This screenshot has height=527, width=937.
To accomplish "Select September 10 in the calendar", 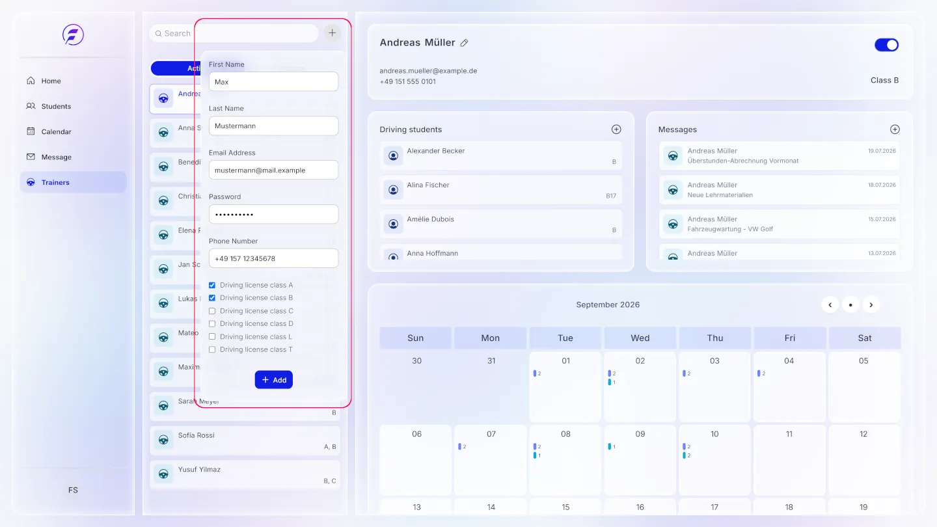I will pos(714,460).
